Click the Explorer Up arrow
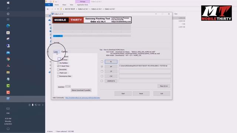The width and height of the screenshot is (237, 133). [x=58, y=9]
